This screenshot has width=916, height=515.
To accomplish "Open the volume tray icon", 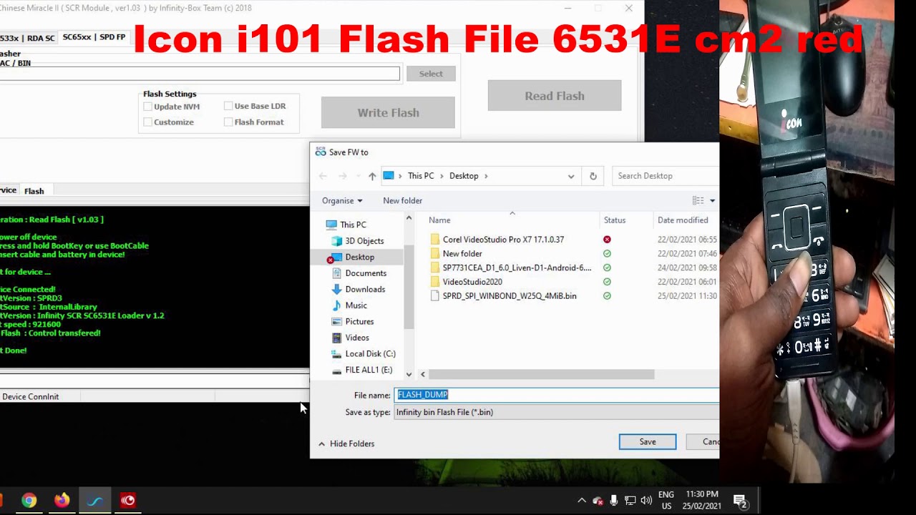I will 646,501.
